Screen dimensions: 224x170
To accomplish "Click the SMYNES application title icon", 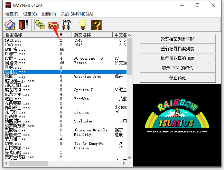I will tap(8, 5).
